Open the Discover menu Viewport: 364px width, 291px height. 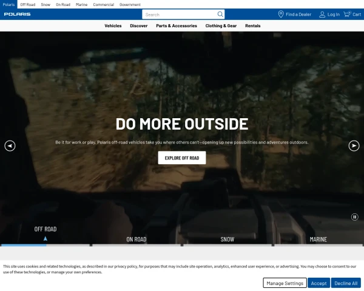click(138, 26)
